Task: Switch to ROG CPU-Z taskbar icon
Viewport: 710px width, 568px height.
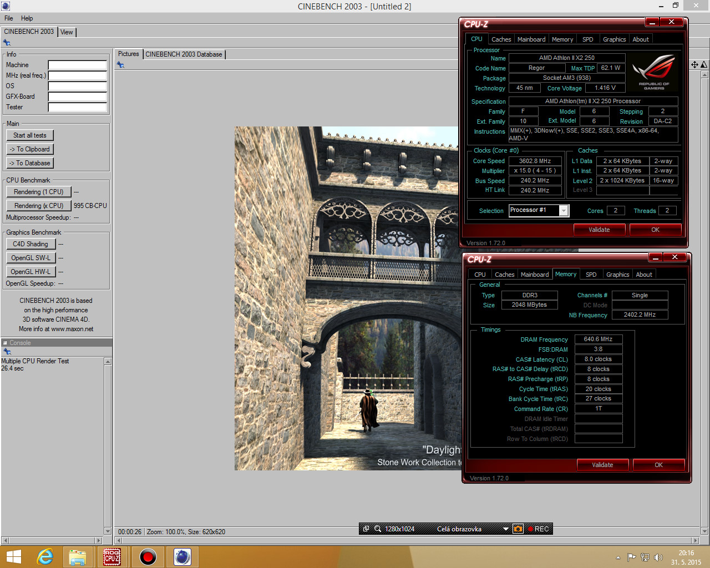Action: point(112,557)
